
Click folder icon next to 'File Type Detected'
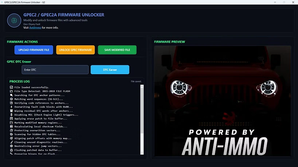(11, 91)
